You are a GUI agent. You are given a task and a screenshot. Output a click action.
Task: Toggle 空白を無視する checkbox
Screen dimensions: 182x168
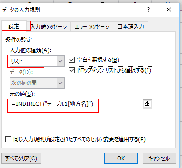[x=72, y=60]
